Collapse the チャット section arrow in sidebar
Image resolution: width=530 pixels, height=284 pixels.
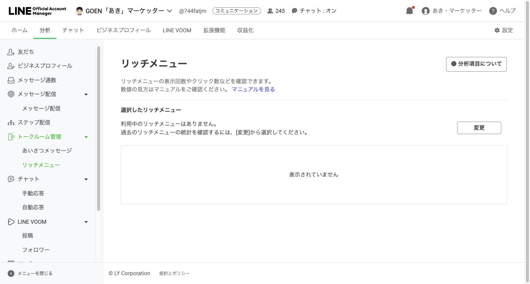pos(86,180)
